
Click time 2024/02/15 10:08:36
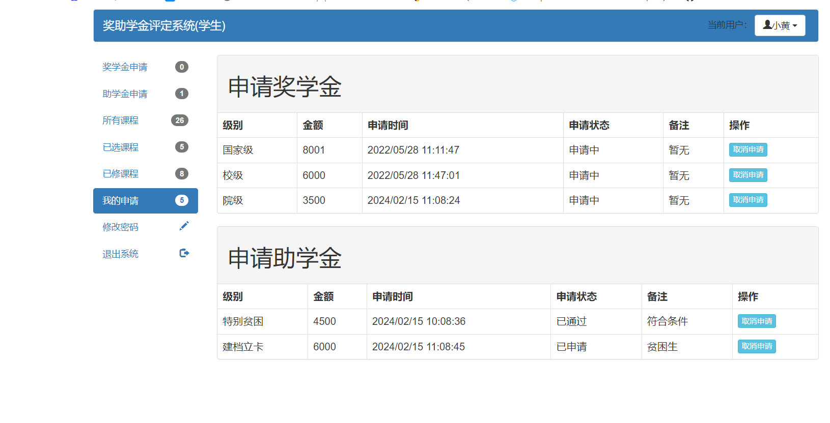point(419,321)
